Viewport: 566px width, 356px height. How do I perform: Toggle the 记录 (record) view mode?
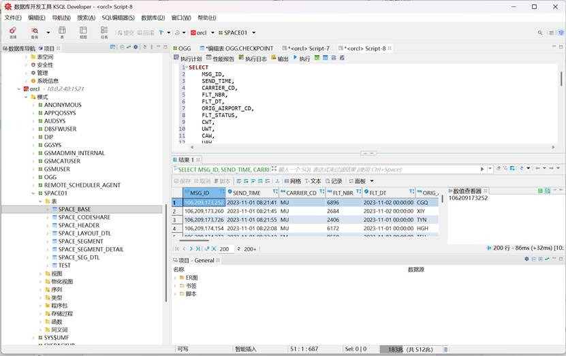point(333,181)
